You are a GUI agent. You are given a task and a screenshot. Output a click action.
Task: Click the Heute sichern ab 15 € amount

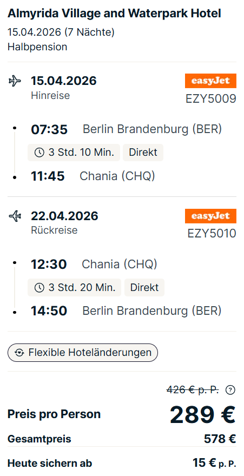pos(214,463)
